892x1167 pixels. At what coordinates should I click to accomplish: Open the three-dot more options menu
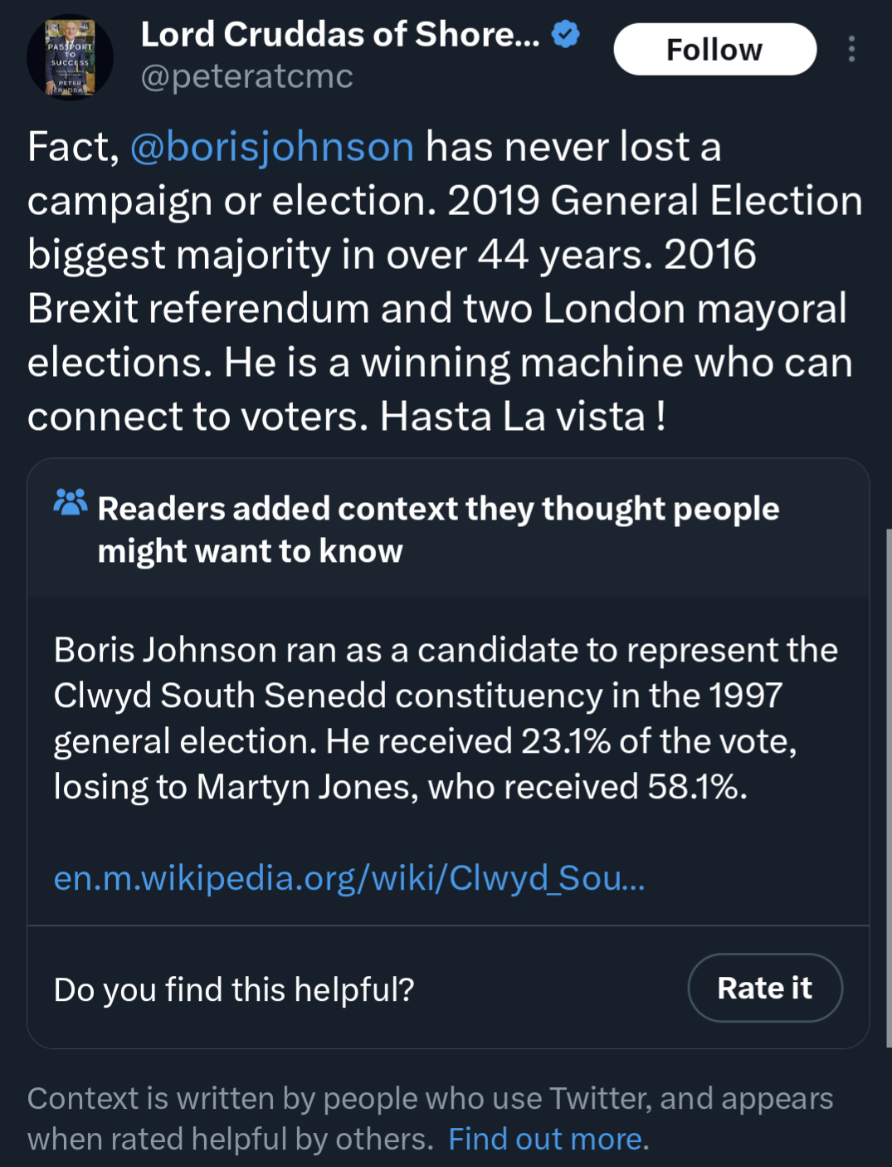(x=851, y=49)
